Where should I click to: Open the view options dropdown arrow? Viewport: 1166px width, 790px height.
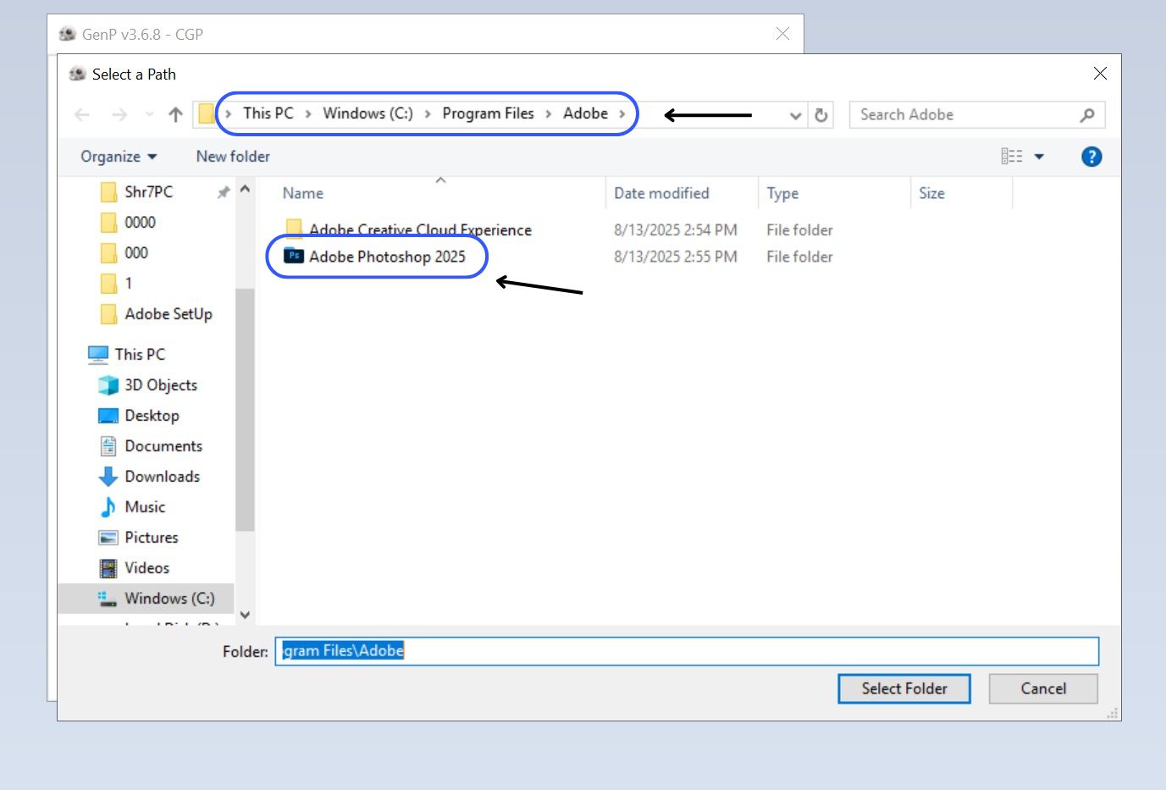click(1039, 157)
